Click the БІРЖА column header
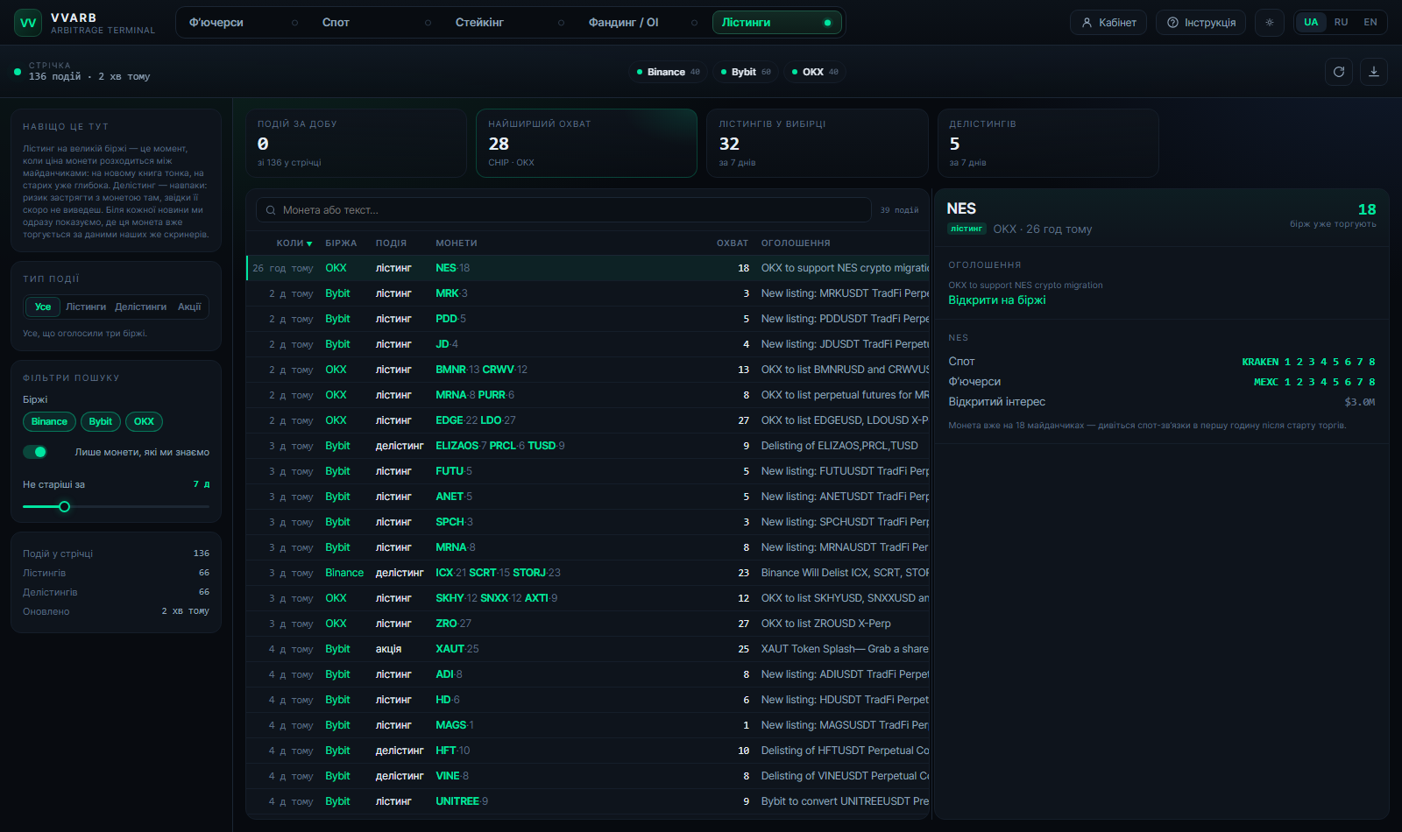 click(x=341, y=243)
